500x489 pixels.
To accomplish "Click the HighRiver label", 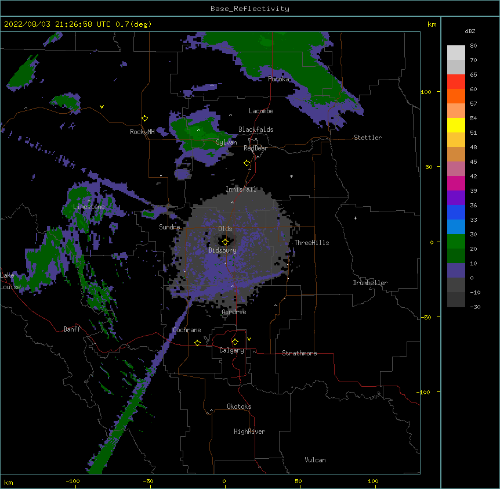I will click(249, 432).
